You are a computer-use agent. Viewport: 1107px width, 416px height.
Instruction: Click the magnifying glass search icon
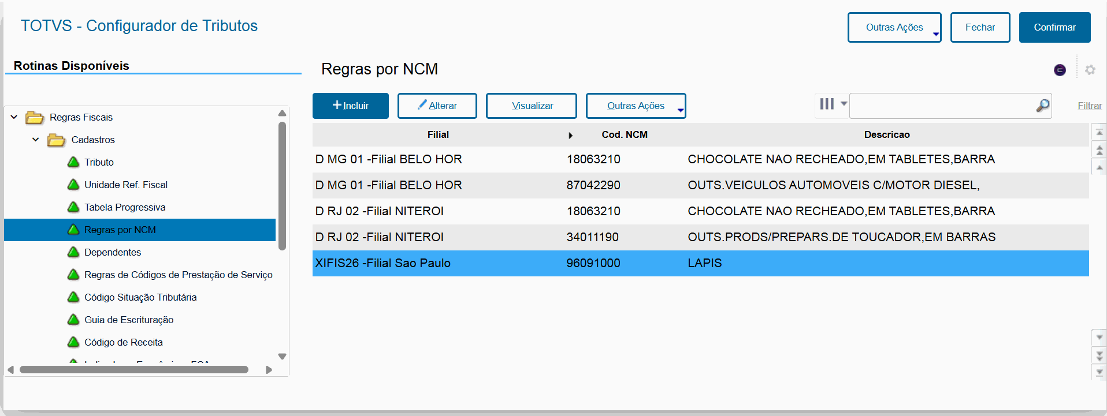coord(1042,106)
